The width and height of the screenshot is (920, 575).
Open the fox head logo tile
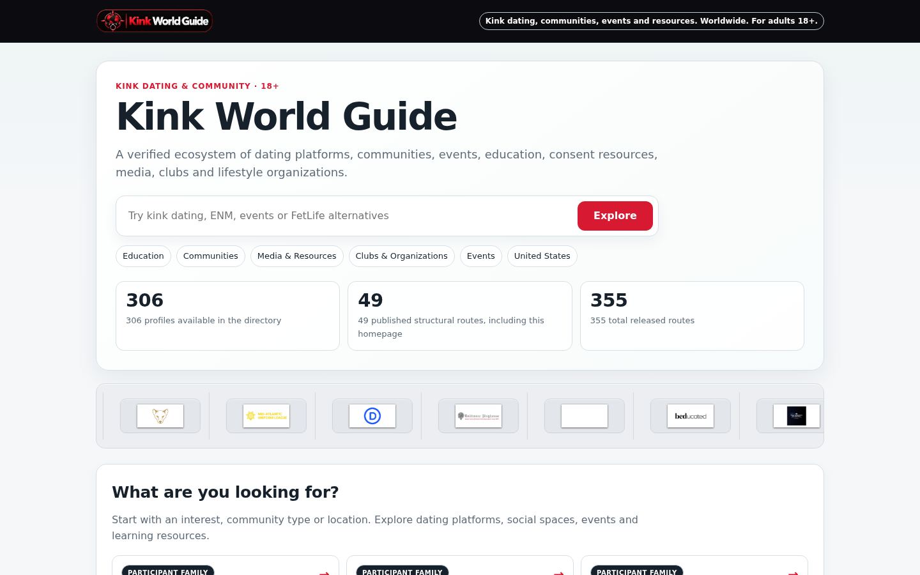point(160,416)
